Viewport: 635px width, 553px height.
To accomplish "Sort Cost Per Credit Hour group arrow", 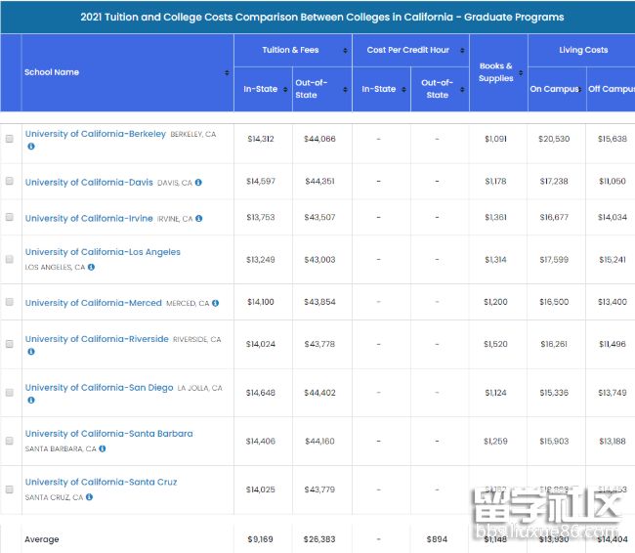I will click(462, 50).
